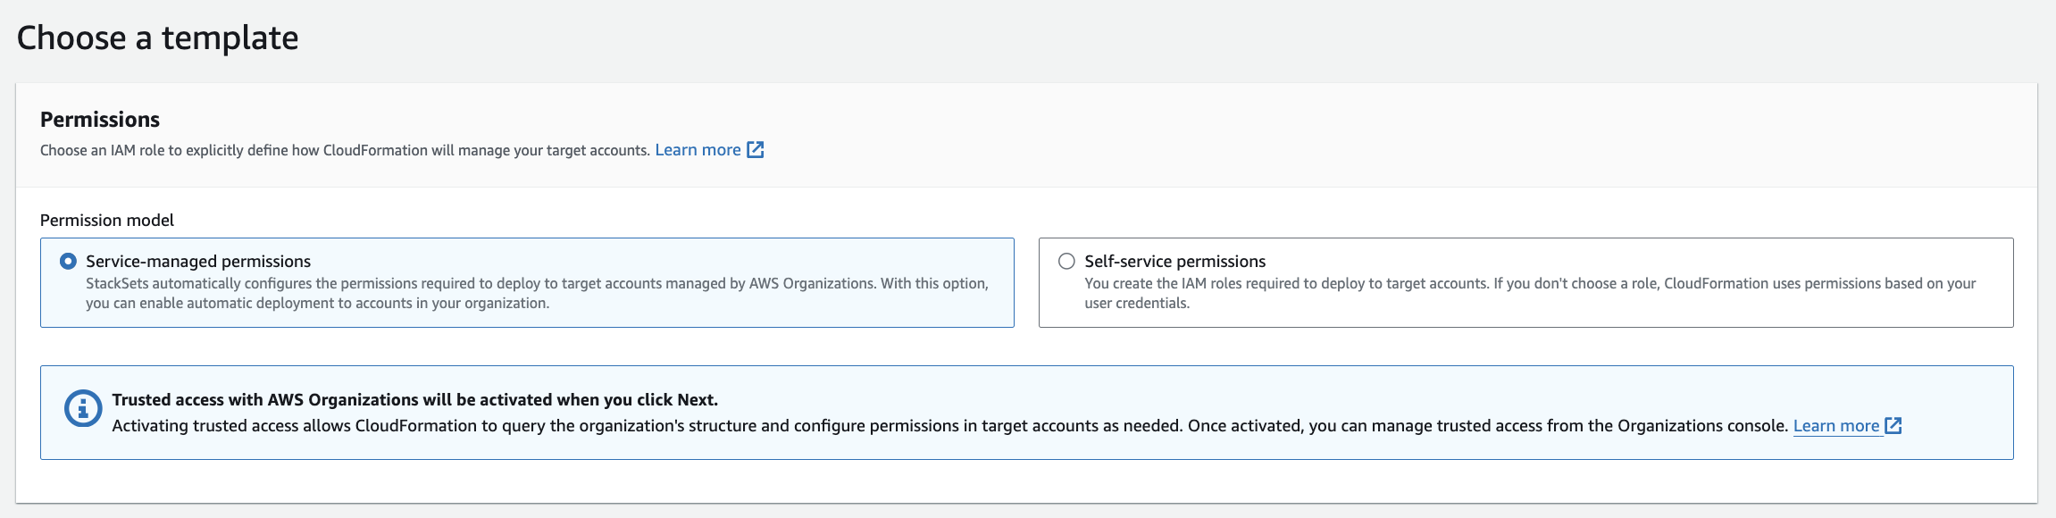2056x518 pixels.
Task: Click empty space right of Permissions heading
Action: pos(1072,120)
